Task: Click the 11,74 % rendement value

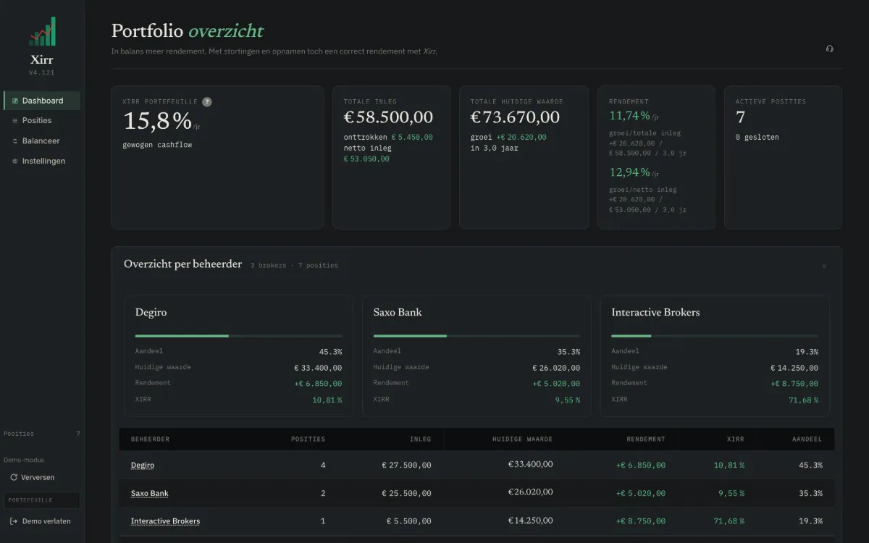Action: [629, 116]
